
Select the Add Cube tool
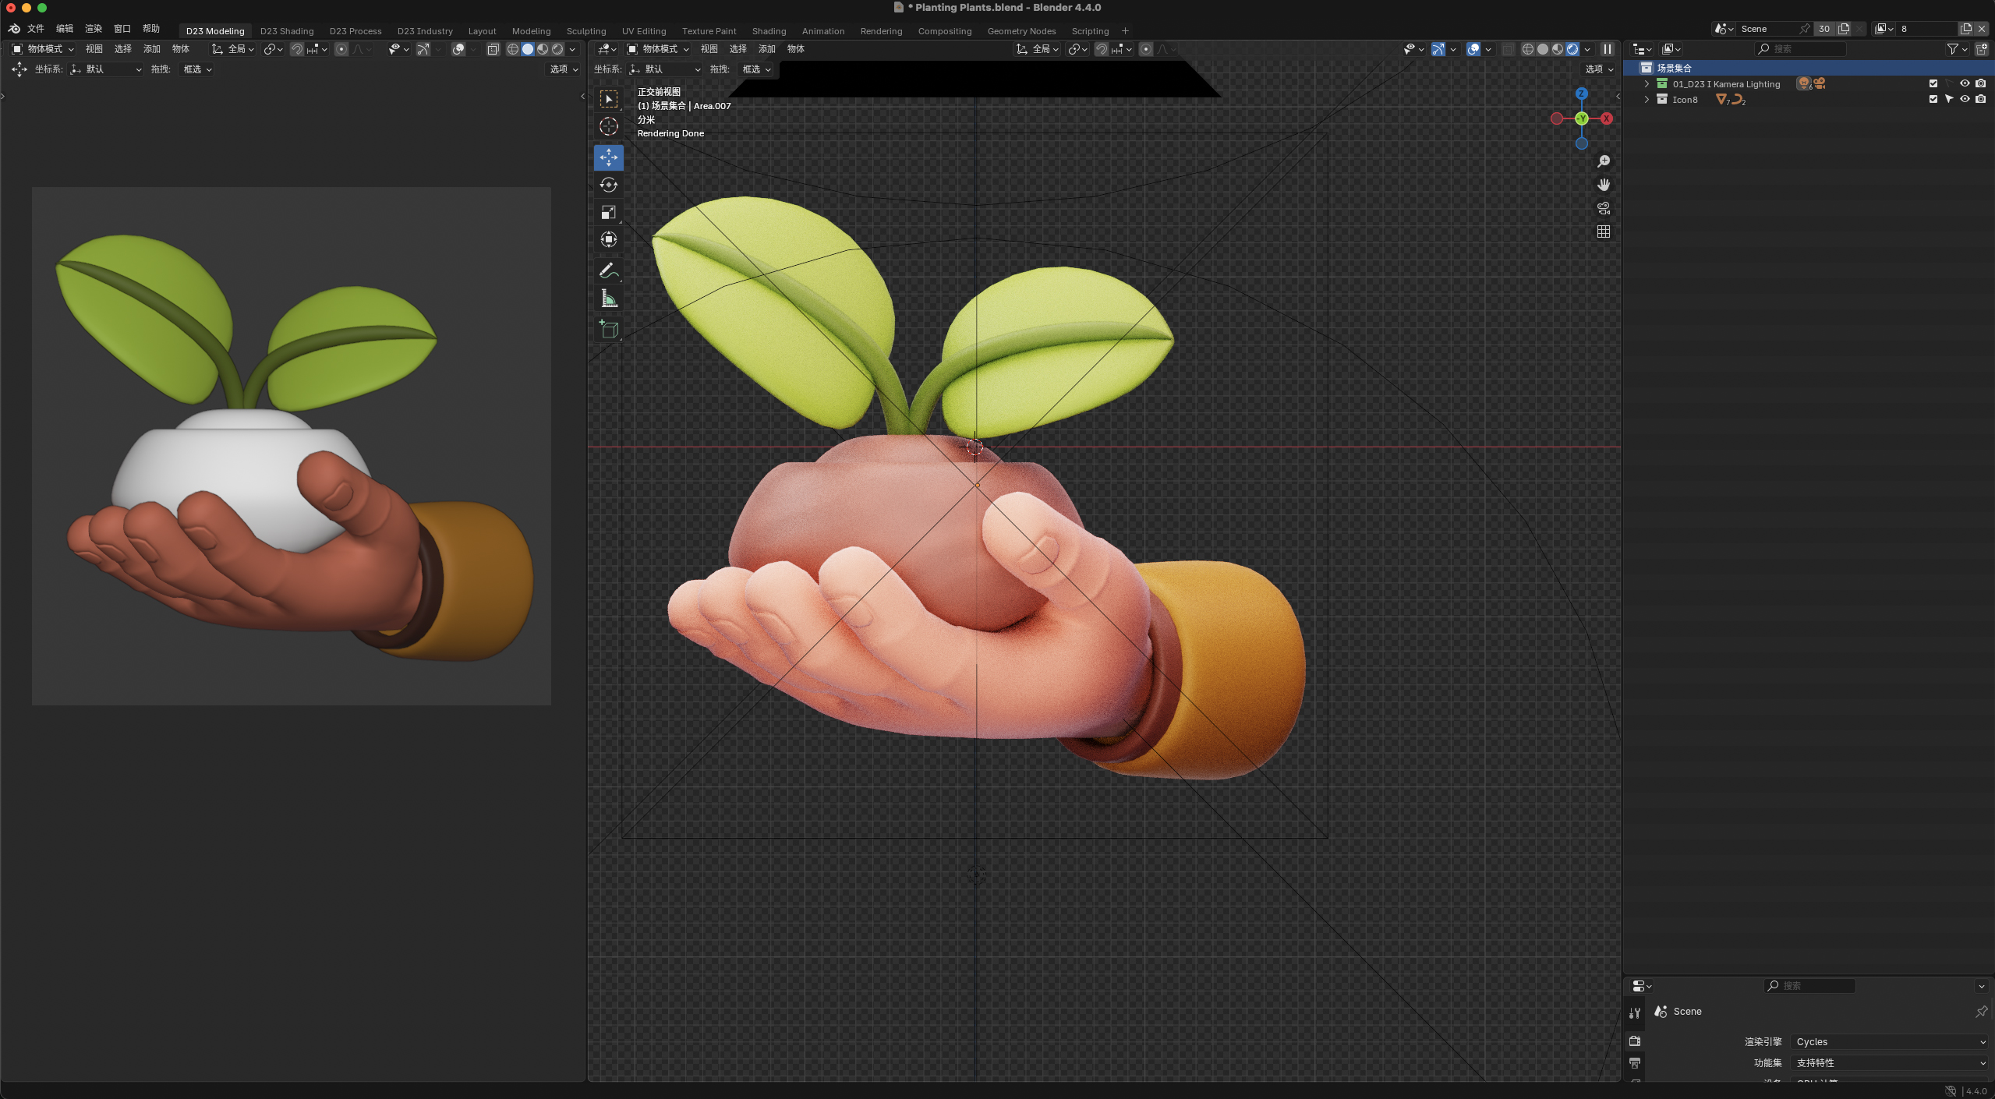[608, 330]
